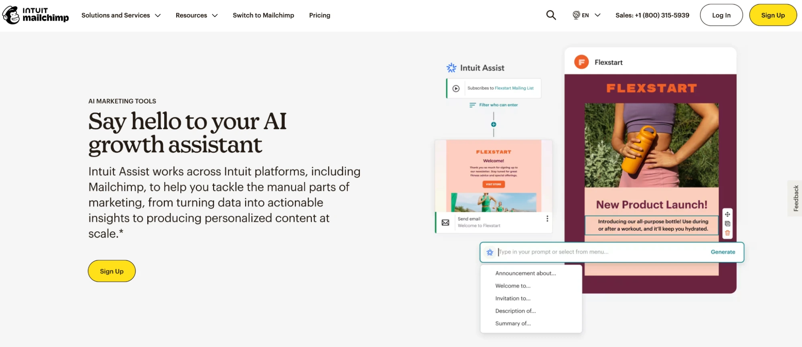802x347 pixels.
Task: Click the trash delete icon on the text block
Action: point(727,233)
